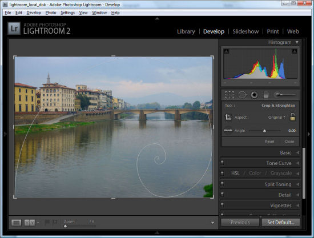Viewport: 314px width, 238px height.
Task: Show the left panel using edge arrow
Action: pyautogui.click(x=5, y=134)
